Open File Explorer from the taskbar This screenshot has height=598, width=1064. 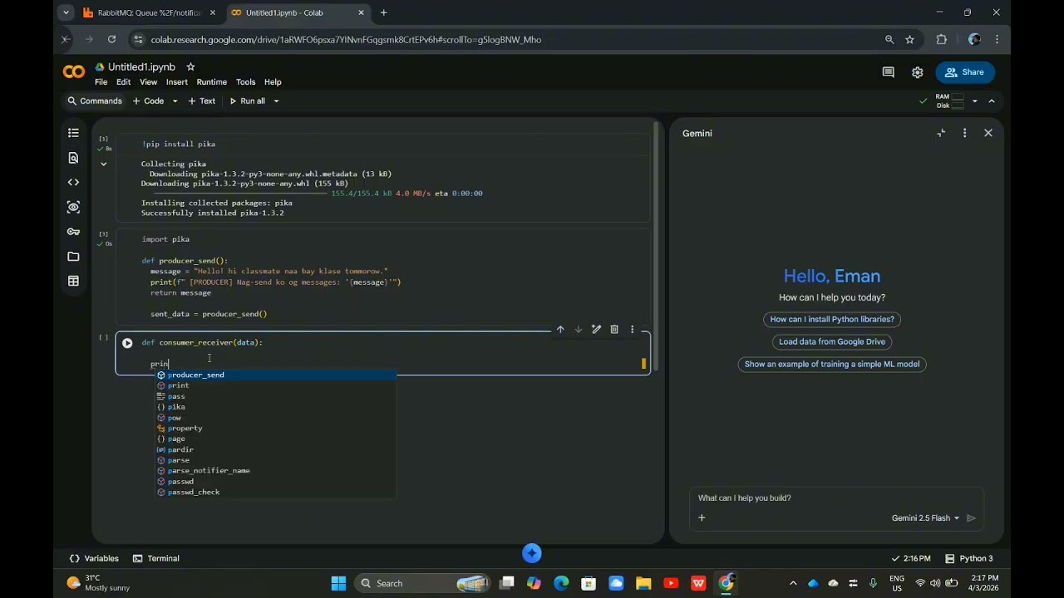pos(643,583)
